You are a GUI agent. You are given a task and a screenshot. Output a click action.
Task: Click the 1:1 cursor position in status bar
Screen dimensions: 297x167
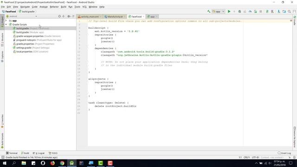click(x=240, y=157)
